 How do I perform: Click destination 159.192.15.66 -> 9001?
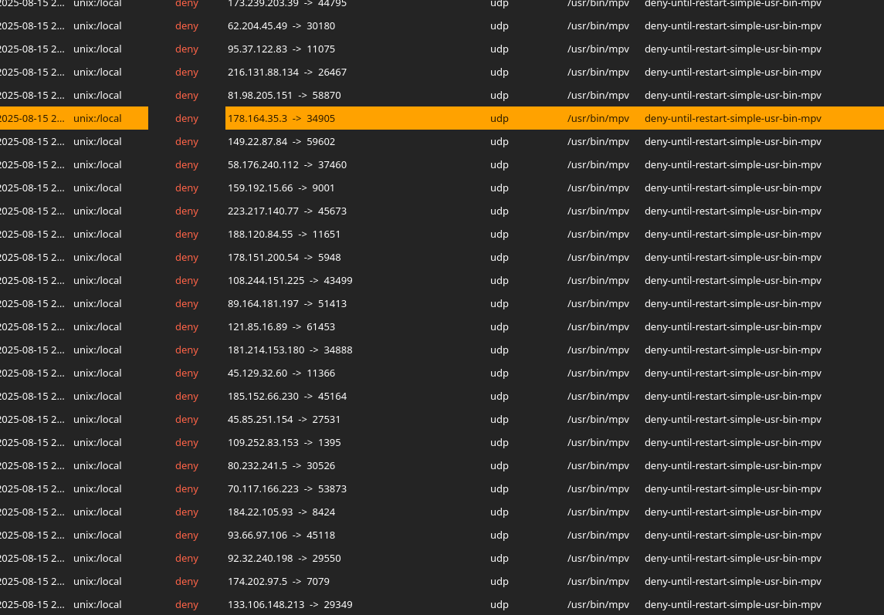tap(281, 188)
